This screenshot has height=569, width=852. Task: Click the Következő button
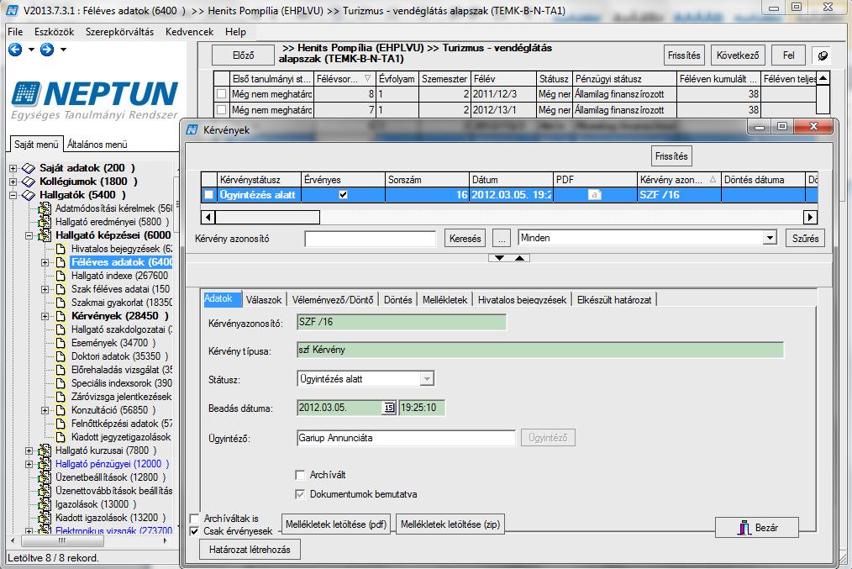pos(738,55)
